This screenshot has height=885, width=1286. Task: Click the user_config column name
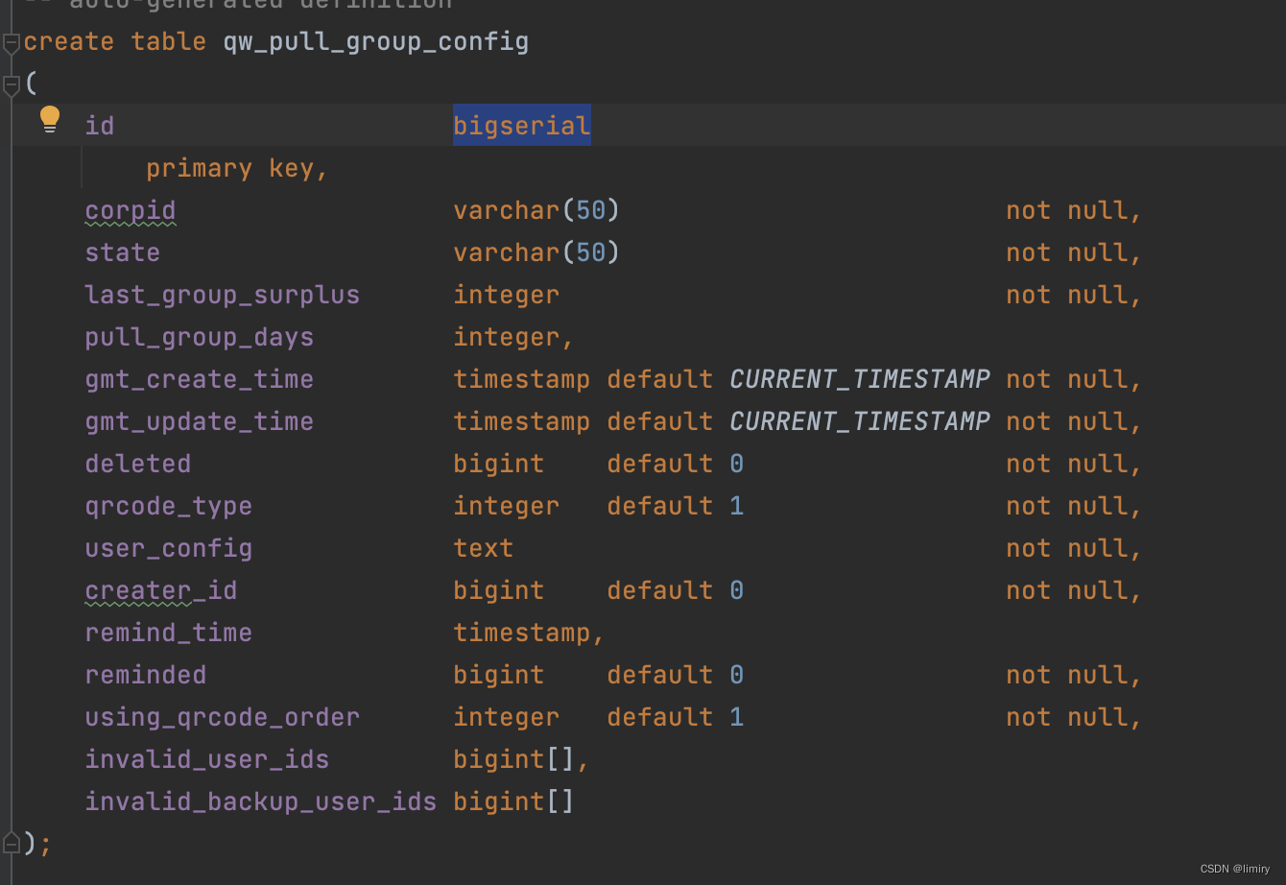169,548
